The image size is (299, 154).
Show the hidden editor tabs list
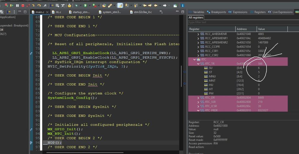click(x=161, y=12)
